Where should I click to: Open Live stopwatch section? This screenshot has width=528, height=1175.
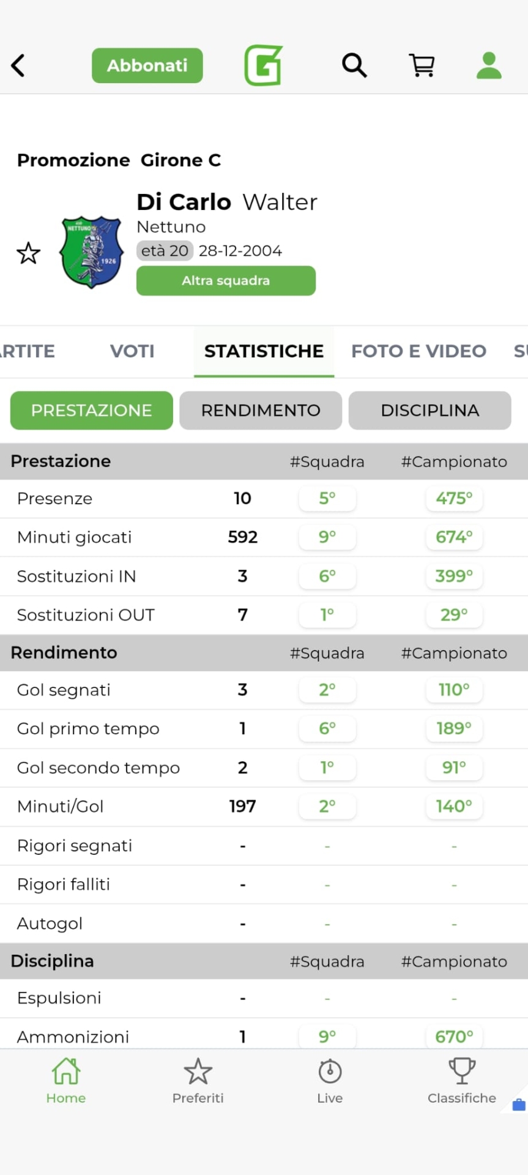pos(330,1081)
